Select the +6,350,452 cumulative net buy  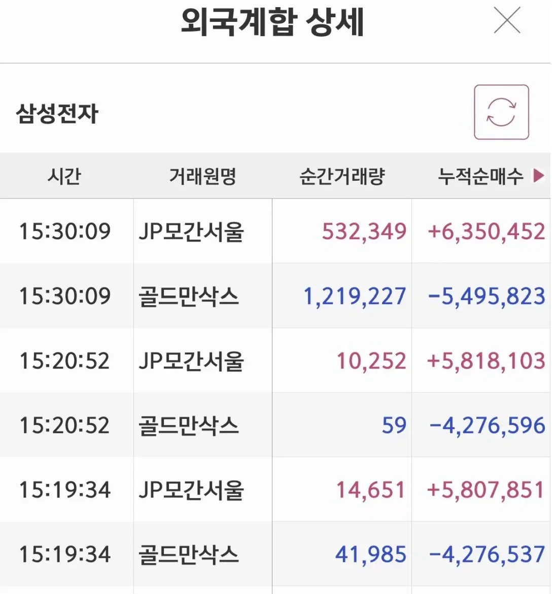[486, 232]
